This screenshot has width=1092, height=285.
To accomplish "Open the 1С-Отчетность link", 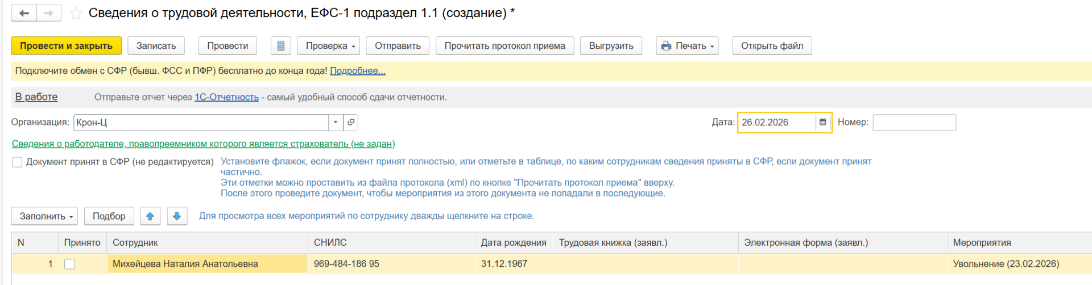I will [226, 97].
